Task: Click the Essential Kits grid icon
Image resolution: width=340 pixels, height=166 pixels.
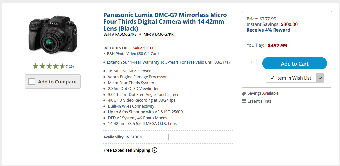Action: 244,101
